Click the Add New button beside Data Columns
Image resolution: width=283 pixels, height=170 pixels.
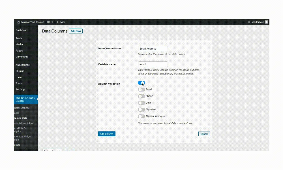76,31
